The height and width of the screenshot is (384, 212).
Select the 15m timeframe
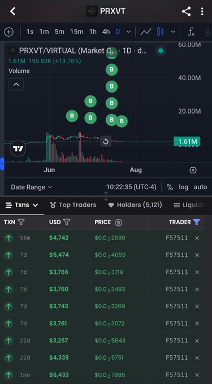click(77, 32)
